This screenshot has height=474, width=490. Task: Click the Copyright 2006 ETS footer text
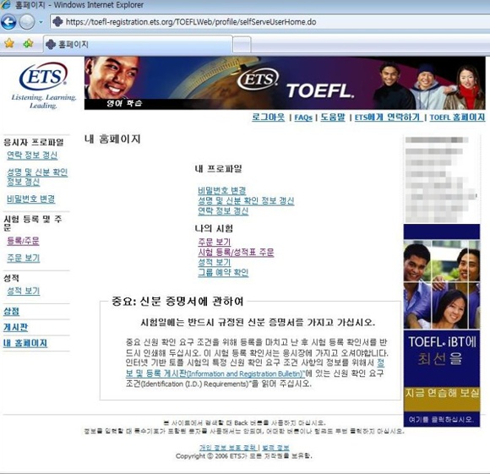click(244, 456)
